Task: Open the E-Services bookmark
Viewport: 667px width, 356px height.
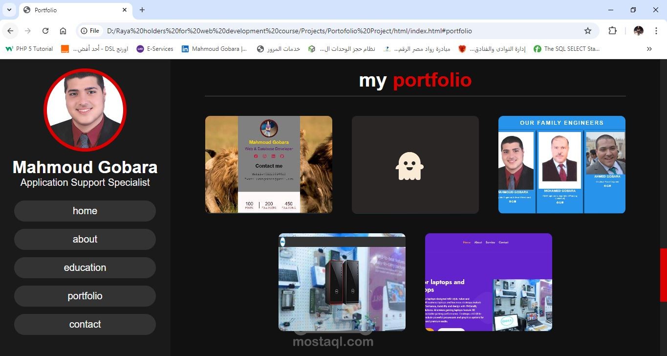Action: coord(155,49)
